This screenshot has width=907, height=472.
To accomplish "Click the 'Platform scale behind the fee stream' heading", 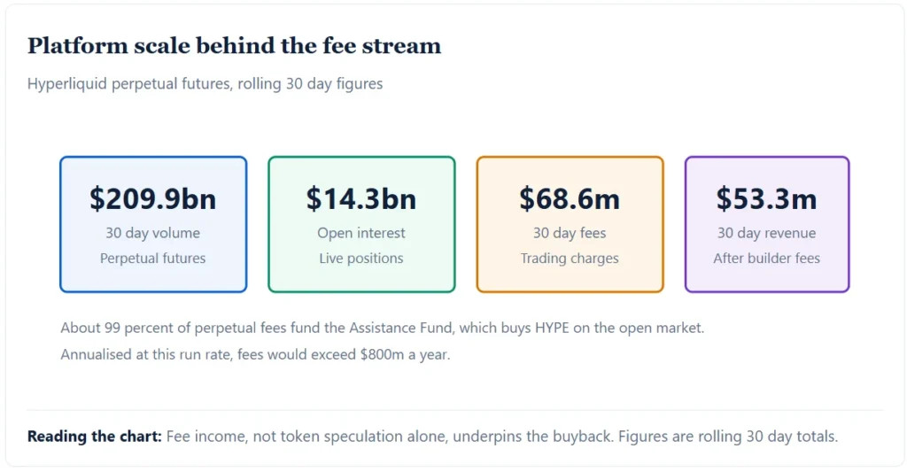I will pyautogui.click(x=234, y=46).
